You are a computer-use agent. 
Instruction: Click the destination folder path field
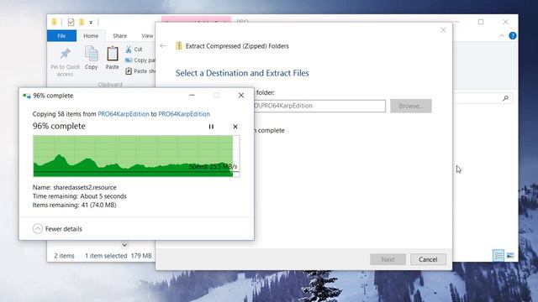319,106
